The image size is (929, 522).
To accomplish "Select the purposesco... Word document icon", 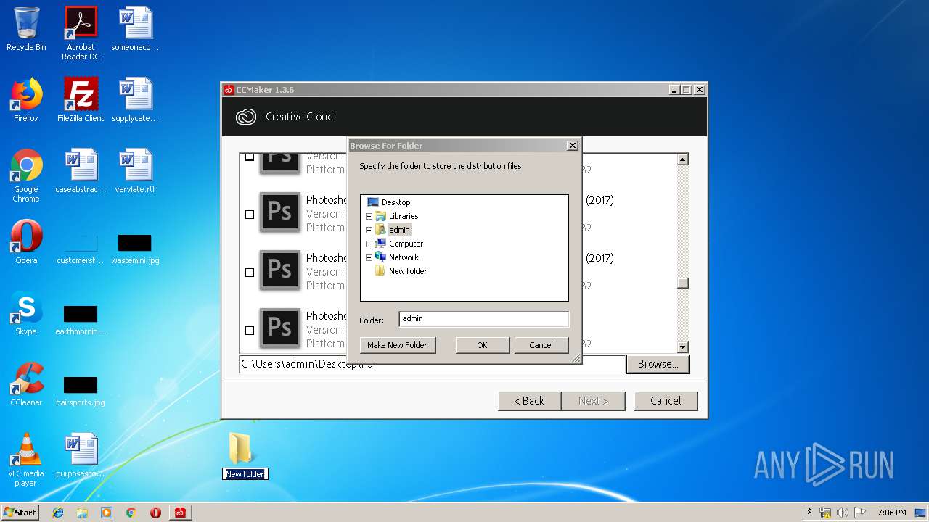I will coord(81,455).
